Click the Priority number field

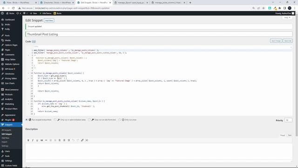coord(288,120)
